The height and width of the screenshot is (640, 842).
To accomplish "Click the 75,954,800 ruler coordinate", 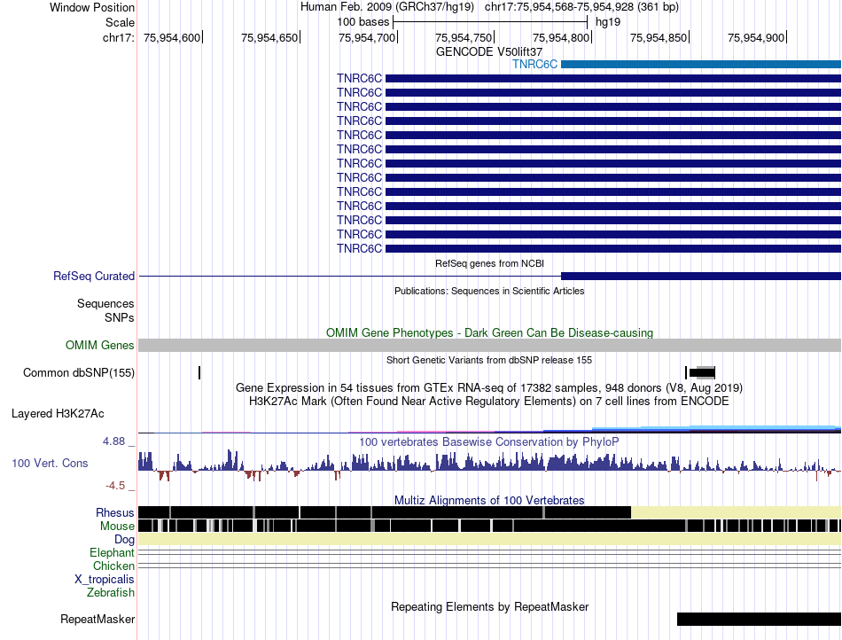I will click(x=561, y=37).
